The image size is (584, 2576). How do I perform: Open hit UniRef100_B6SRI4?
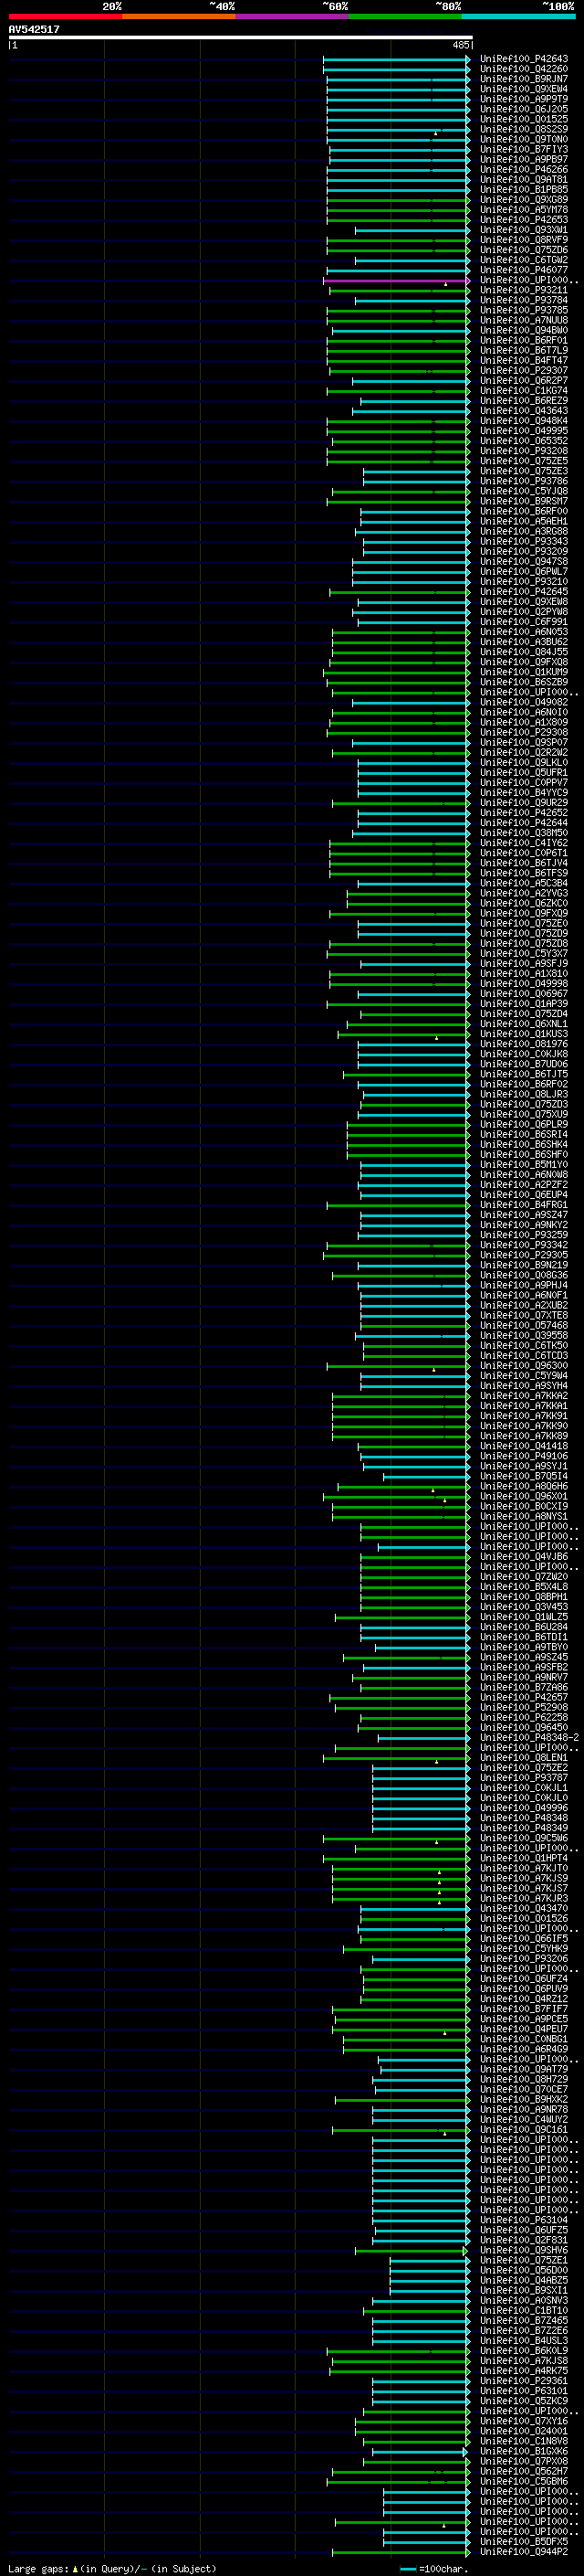tap(524, 1135)
